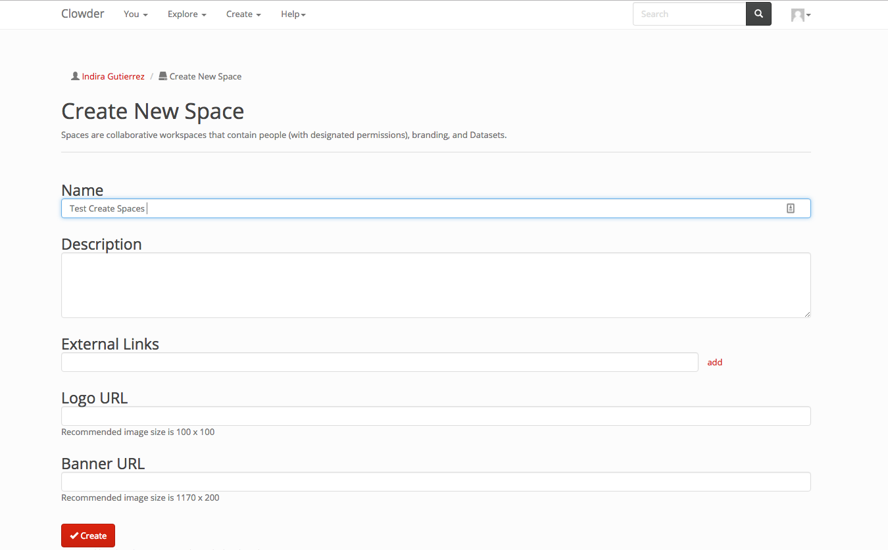Image resolution: width=888 pixels, height=550 pixels.
Task: Click the contact autofill icon in Name field
Action: tap(790, 208)
